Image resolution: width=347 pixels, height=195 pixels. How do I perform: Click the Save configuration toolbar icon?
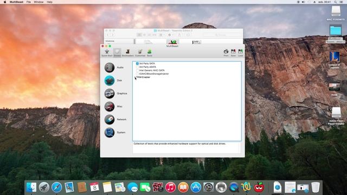233,53
